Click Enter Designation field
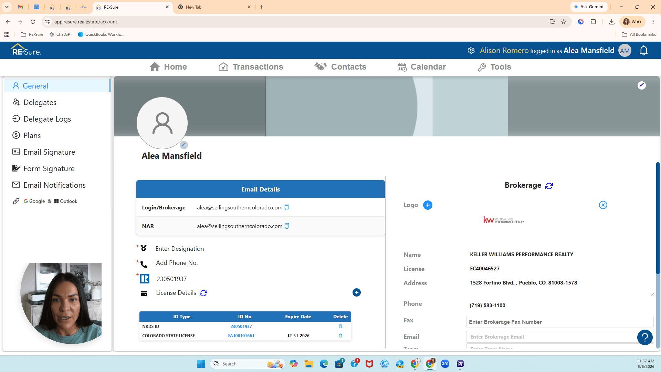 coord(179,249)
